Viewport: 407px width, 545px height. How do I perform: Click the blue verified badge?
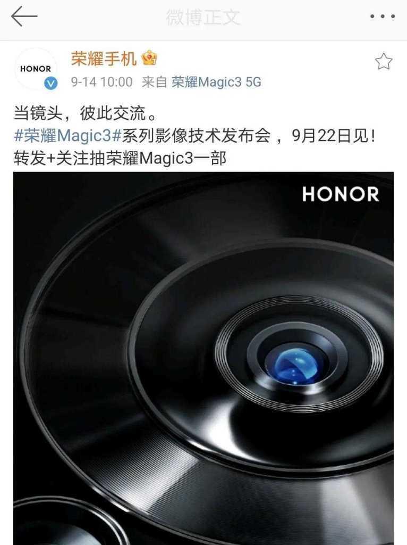click(50, 84)
